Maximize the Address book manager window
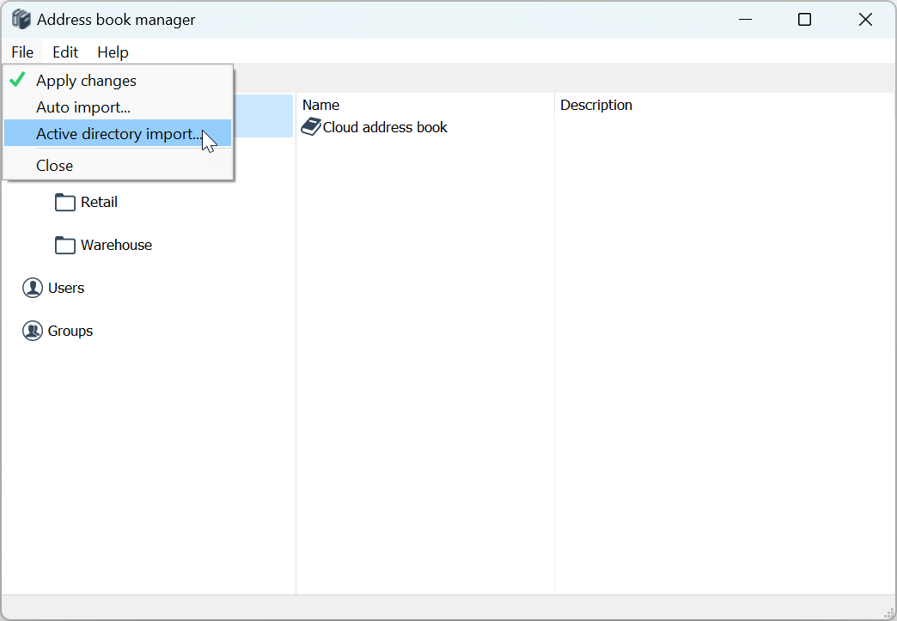 point(804,20)
